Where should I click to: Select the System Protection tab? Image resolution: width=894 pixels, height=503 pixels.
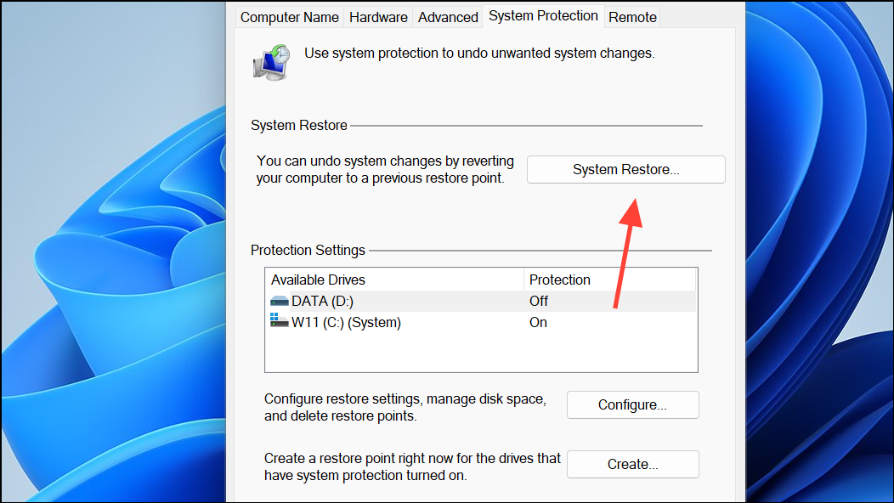(543, 16)
